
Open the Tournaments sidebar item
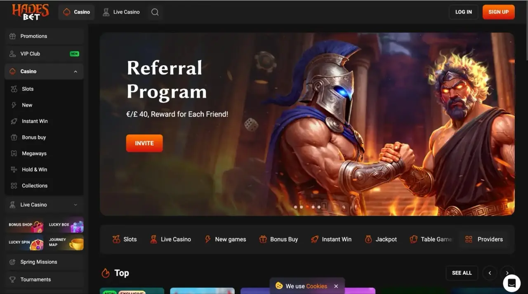[44, 279]
